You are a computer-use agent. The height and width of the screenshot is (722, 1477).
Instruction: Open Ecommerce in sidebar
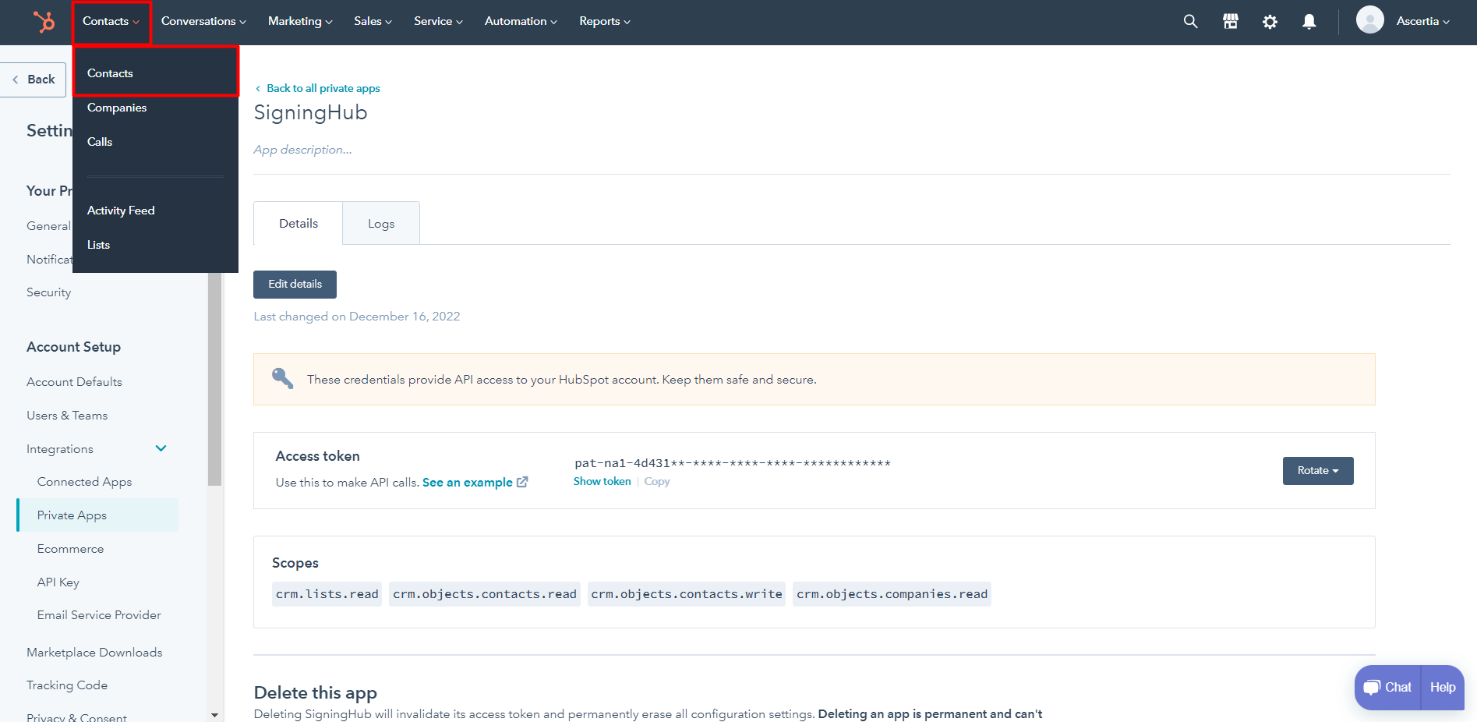70,549
